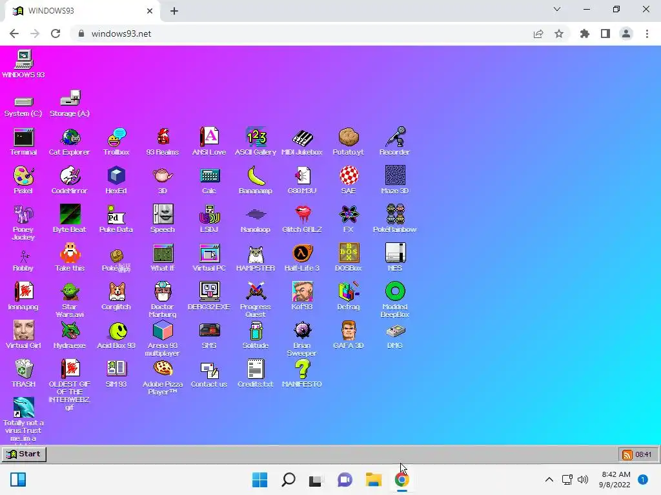The image size is (661, 495).
Task: Launch Progress Quest swords icon
Action: click(x=256, y=300)
